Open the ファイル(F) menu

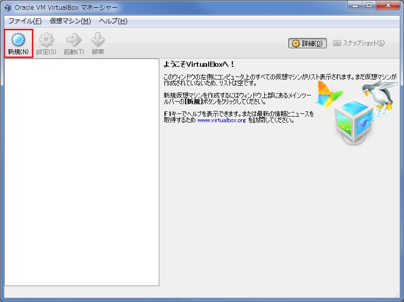(x=25, y=21)
